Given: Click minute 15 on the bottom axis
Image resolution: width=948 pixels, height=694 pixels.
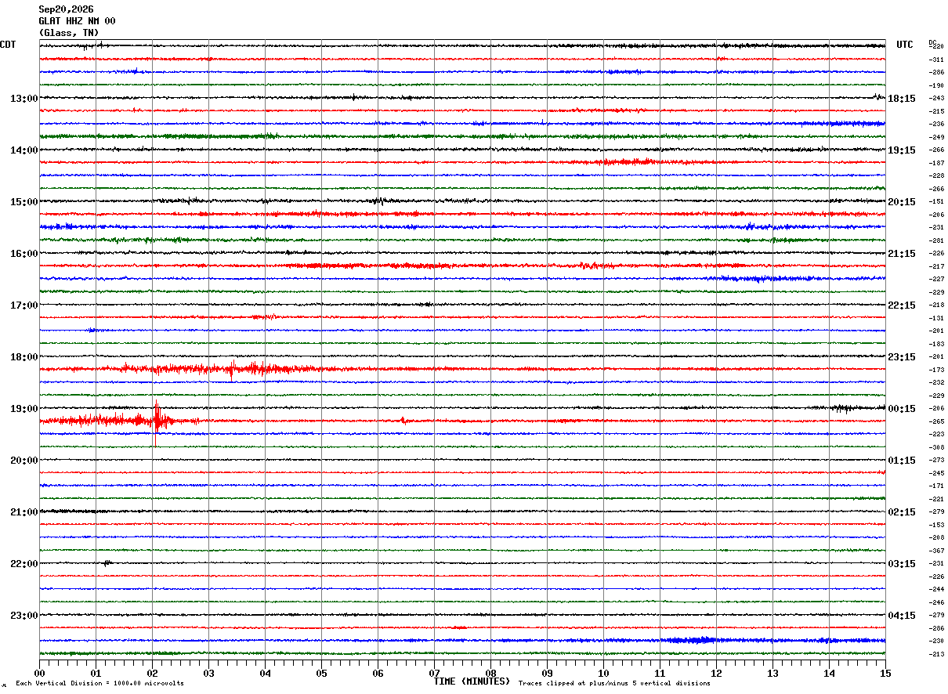Looking at the screenshot, I should click(885, 673).
